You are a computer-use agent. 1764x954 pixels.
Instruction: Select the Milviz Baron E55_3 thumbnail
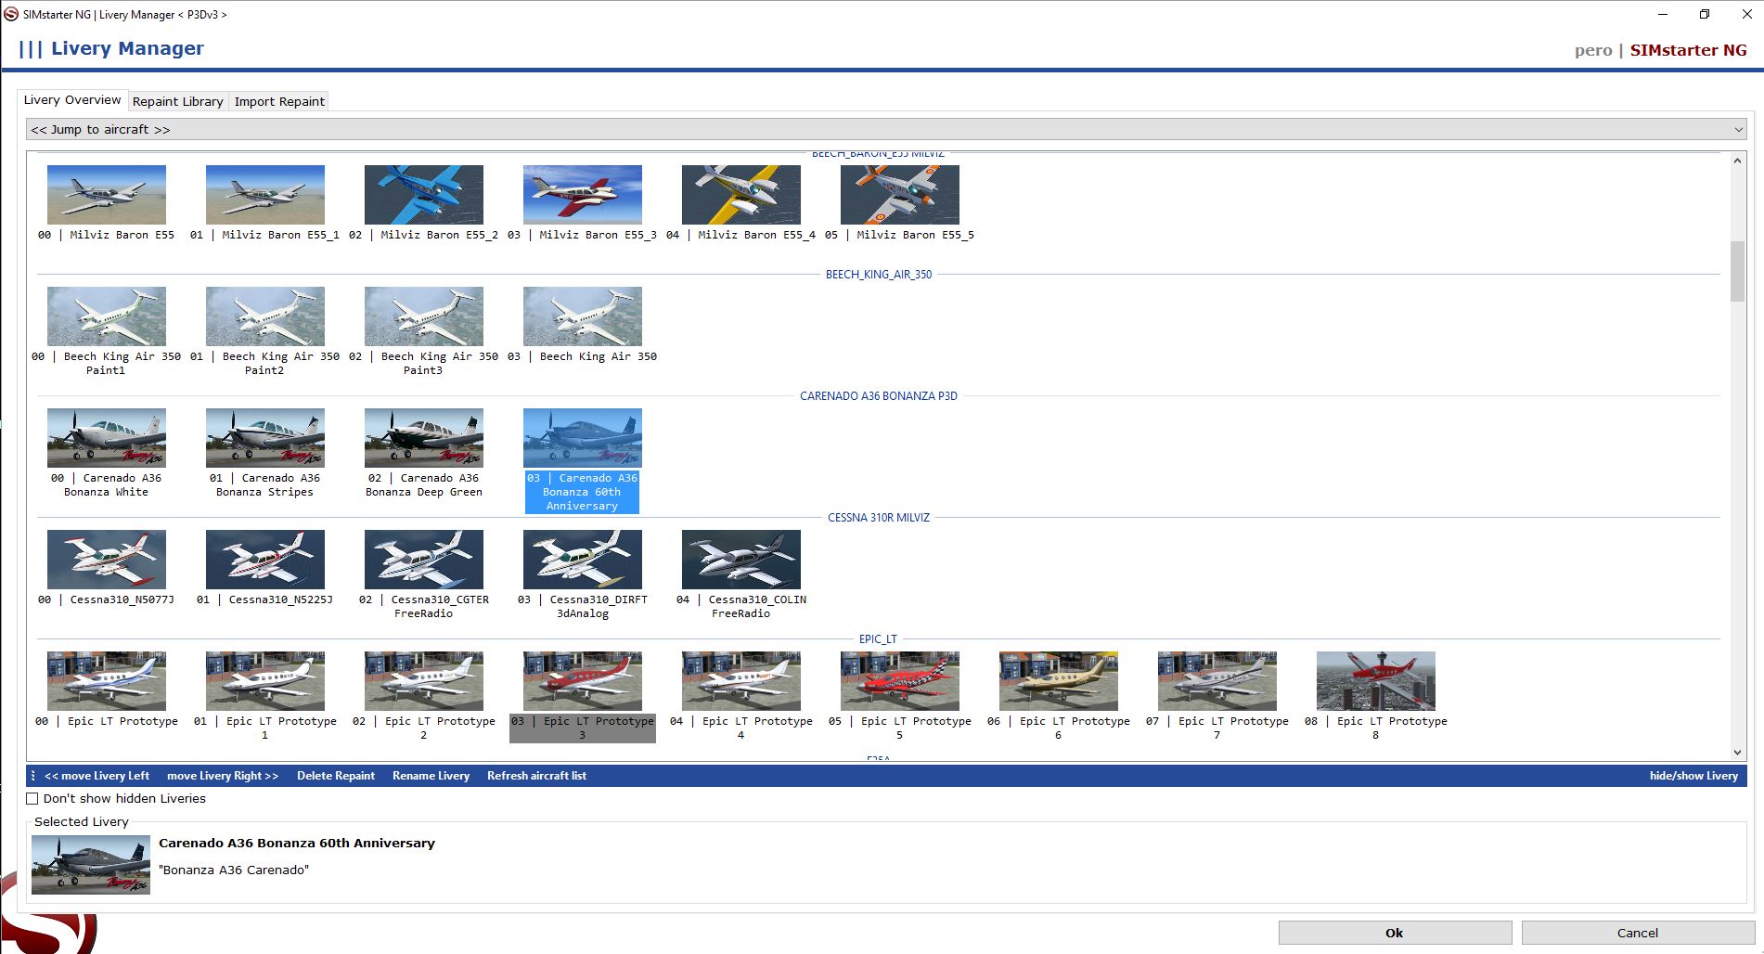click(583, 195)
